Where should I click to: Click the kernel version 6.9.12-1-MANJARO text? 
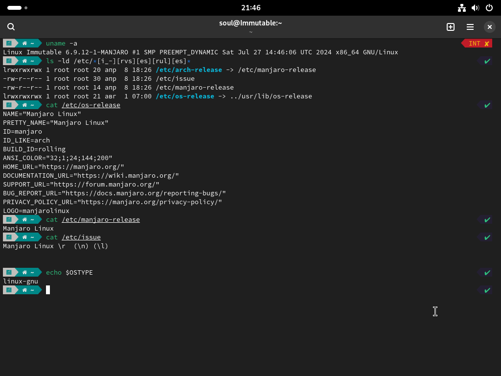point(97,52)
